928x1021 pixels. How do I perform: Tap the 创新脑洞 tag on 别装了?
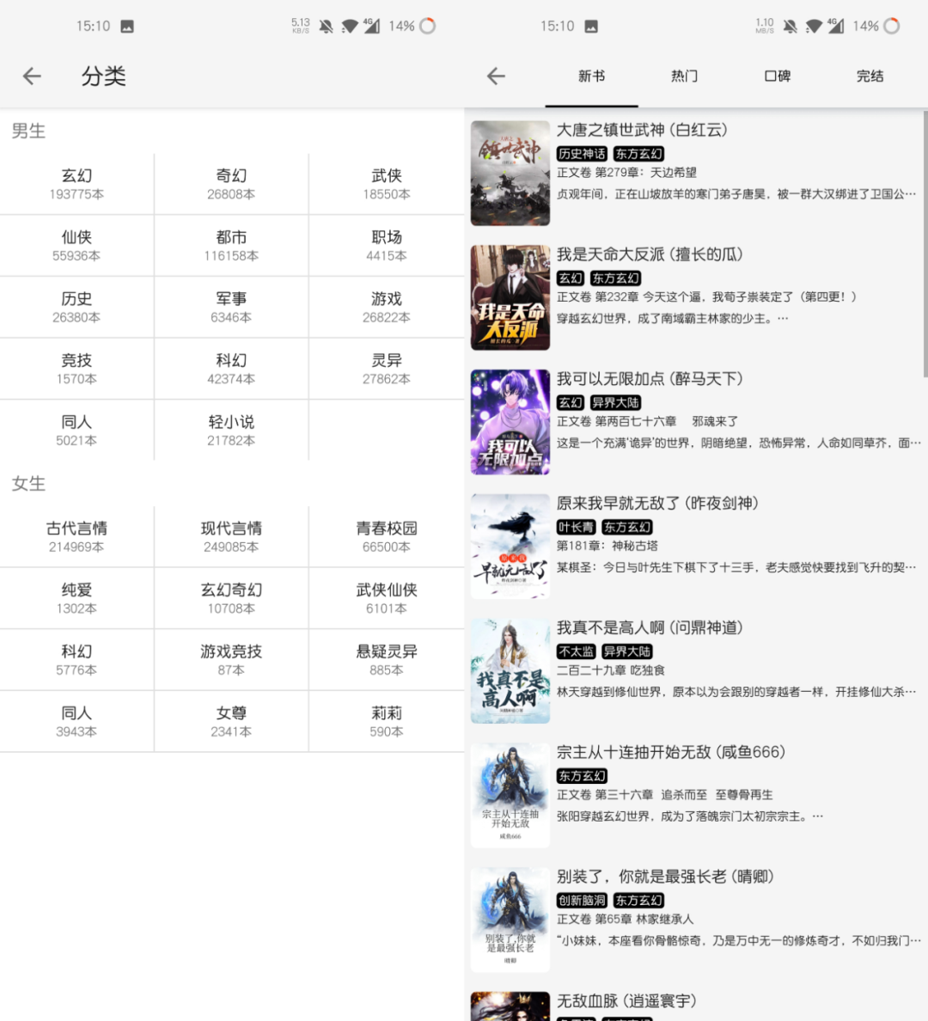click(583, 900)
